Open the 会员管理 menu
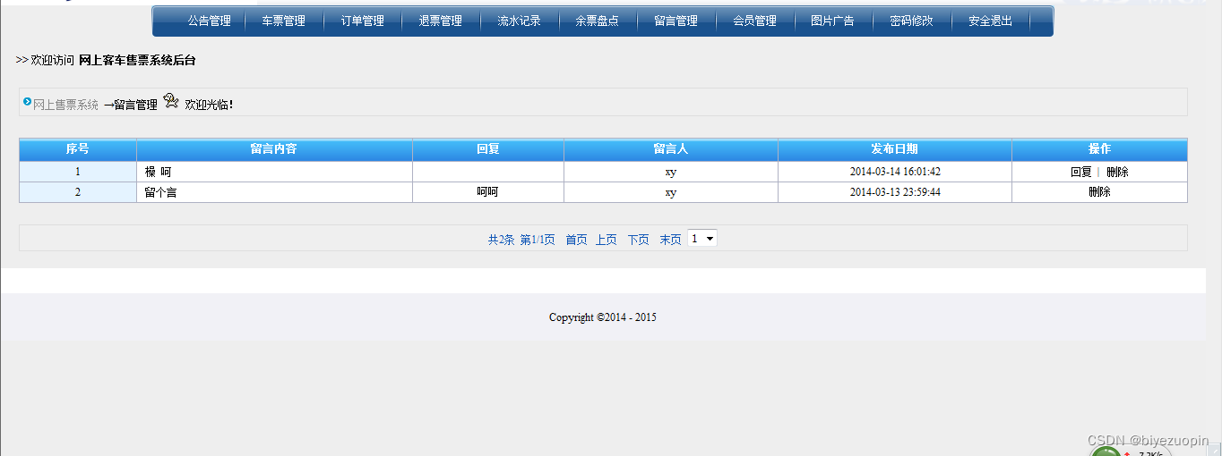Image resolution: width=1222 pixels, height=456 pixels. pyautogui.click(x=754, y=21)
